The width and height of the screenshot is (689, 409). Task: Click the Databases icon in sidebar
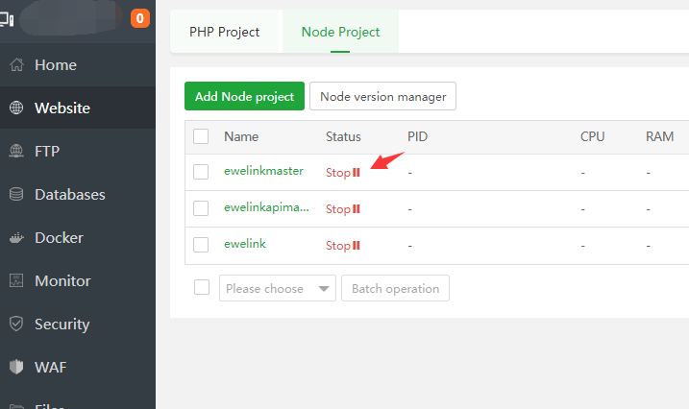16,195
